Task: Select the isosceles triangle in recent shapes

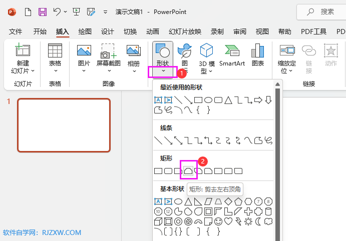Action: click(228, 100)
